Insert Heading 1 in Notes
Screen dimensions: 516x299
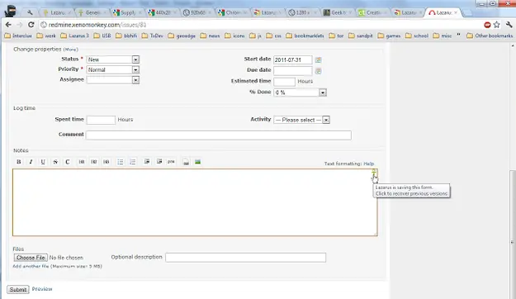coord(81,162)
